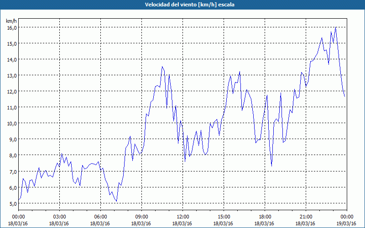Screen dimensions: 365x228
Task: Click the 06:00 time label
Action: pos(101,217)
